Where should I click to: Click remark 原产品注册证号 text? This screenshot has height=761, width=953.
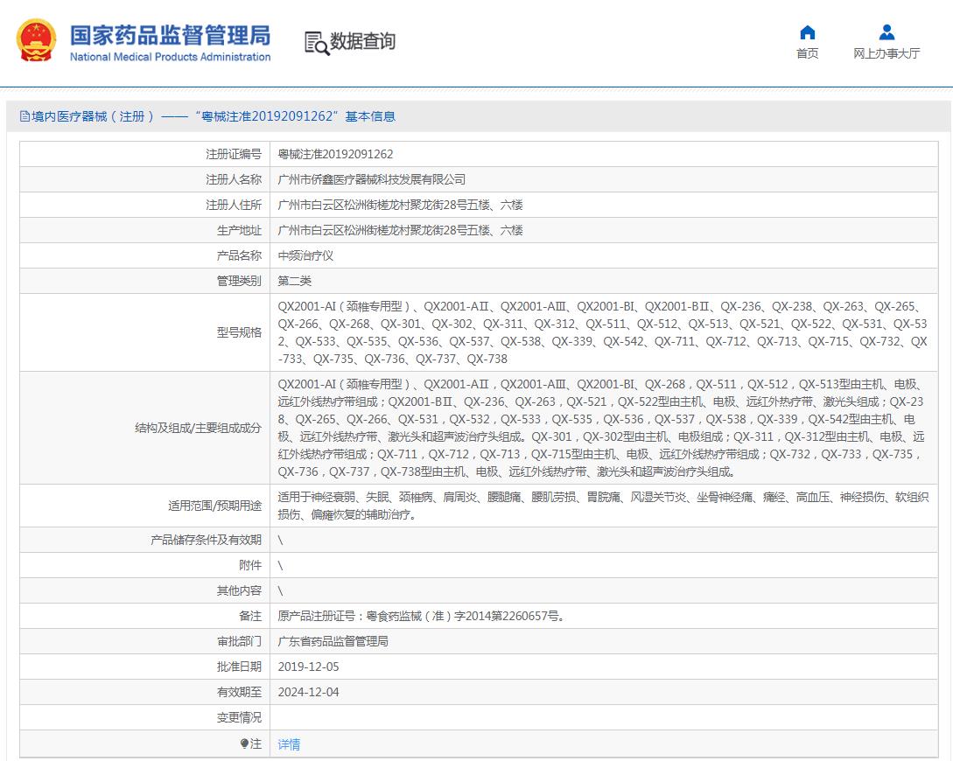(x=422, y=616)
